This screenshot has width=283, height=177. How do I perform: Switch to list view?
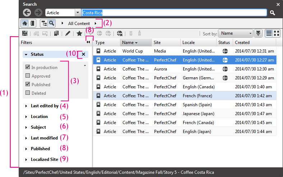click(x=269, y=33)
